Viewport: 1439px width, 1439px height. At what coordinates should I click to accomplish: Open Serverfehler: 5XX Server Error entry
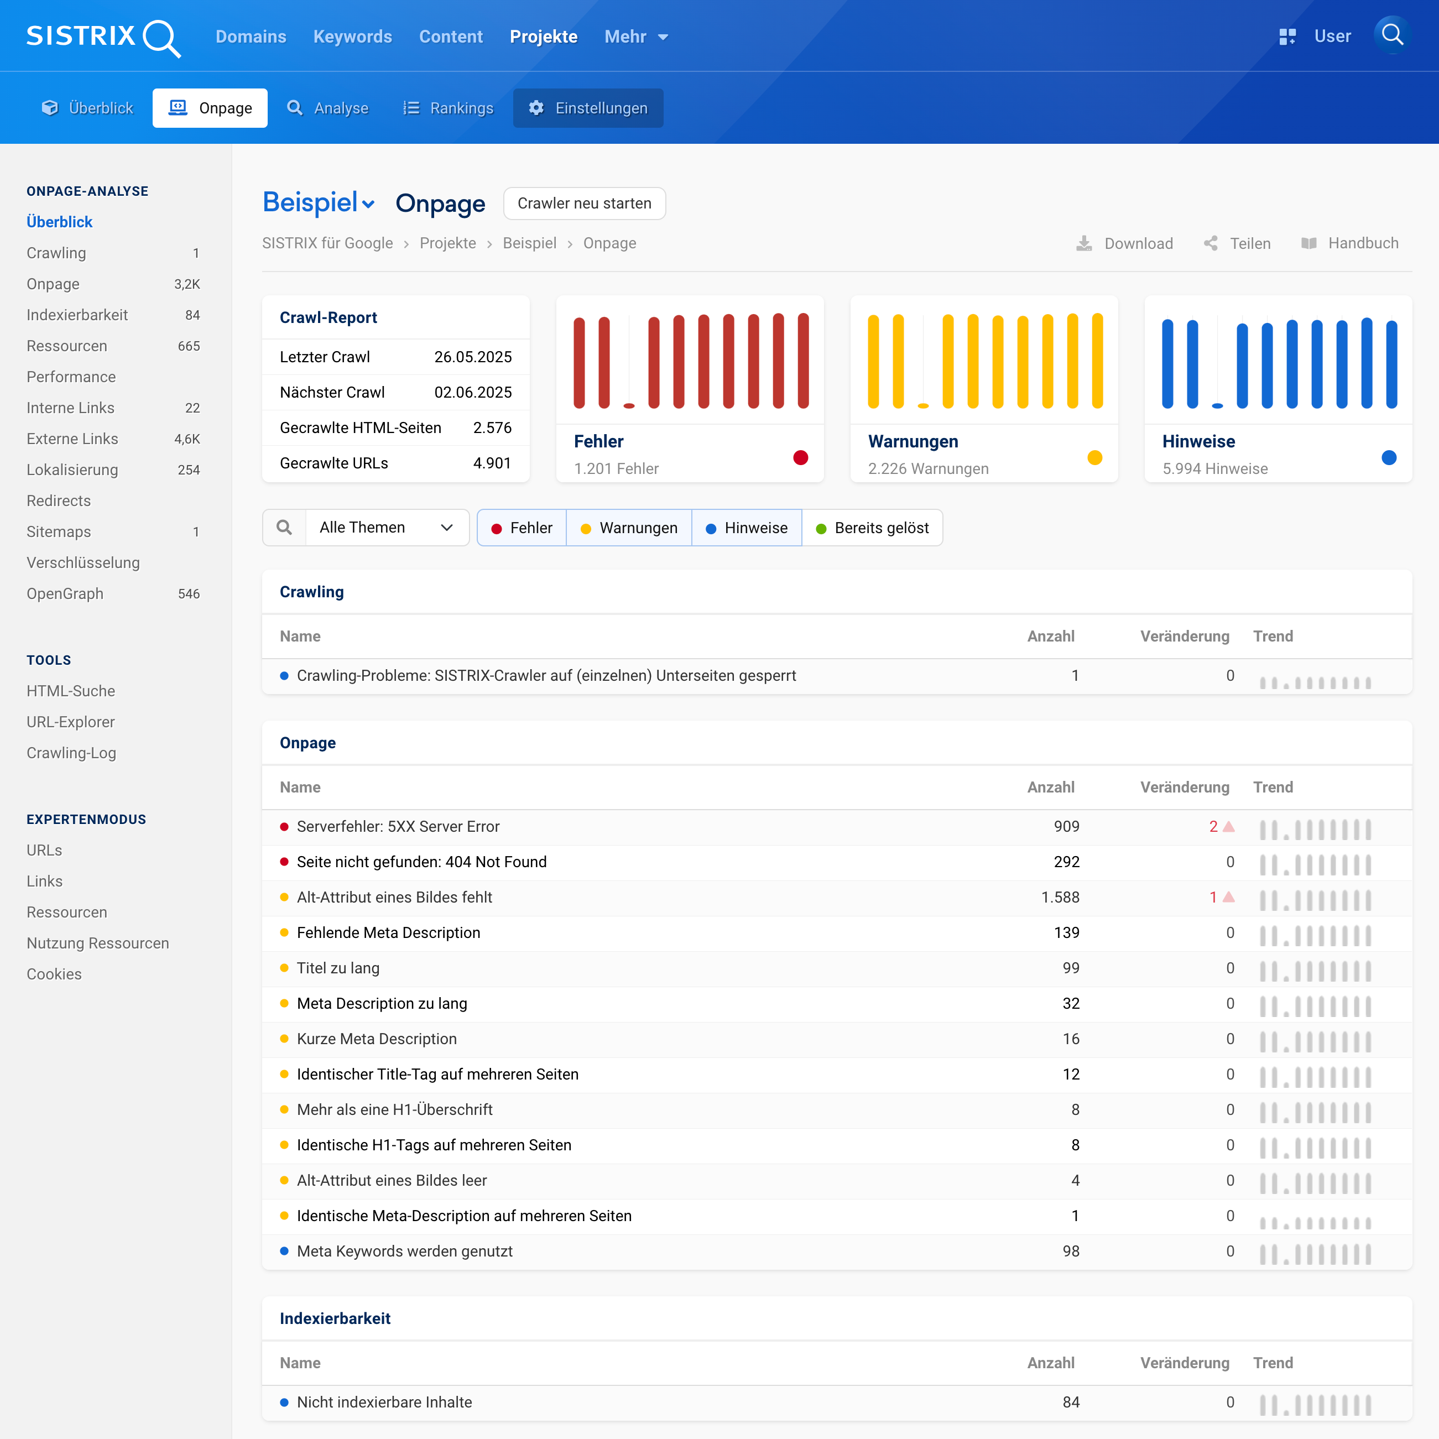[398, 826]
